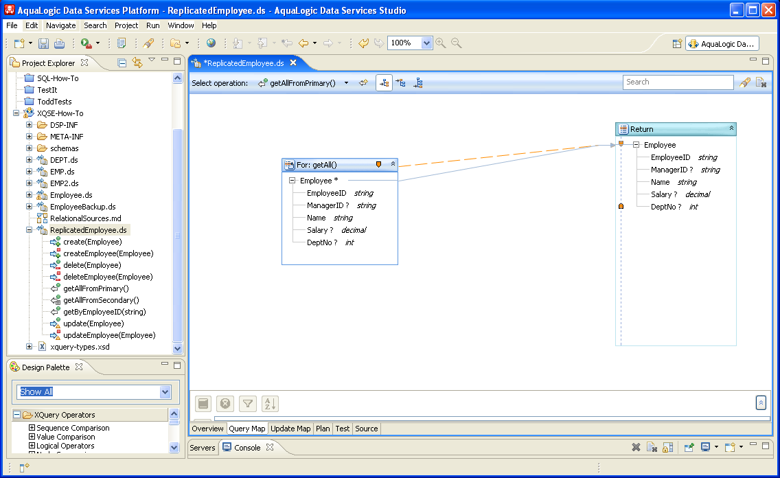780x478 pixels.
Task: Click the Design Palette down scroll arrow
Action: coord(174,447)
